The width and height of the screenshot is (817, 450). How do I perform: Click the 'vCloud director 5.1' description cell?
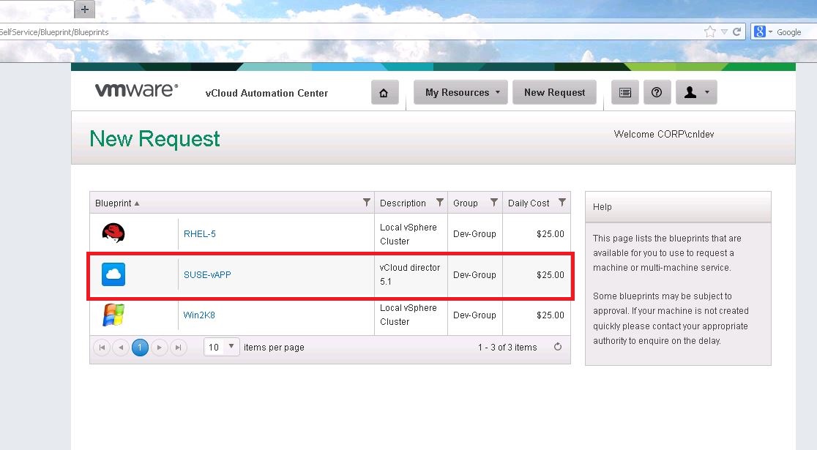tap(410, 274)
